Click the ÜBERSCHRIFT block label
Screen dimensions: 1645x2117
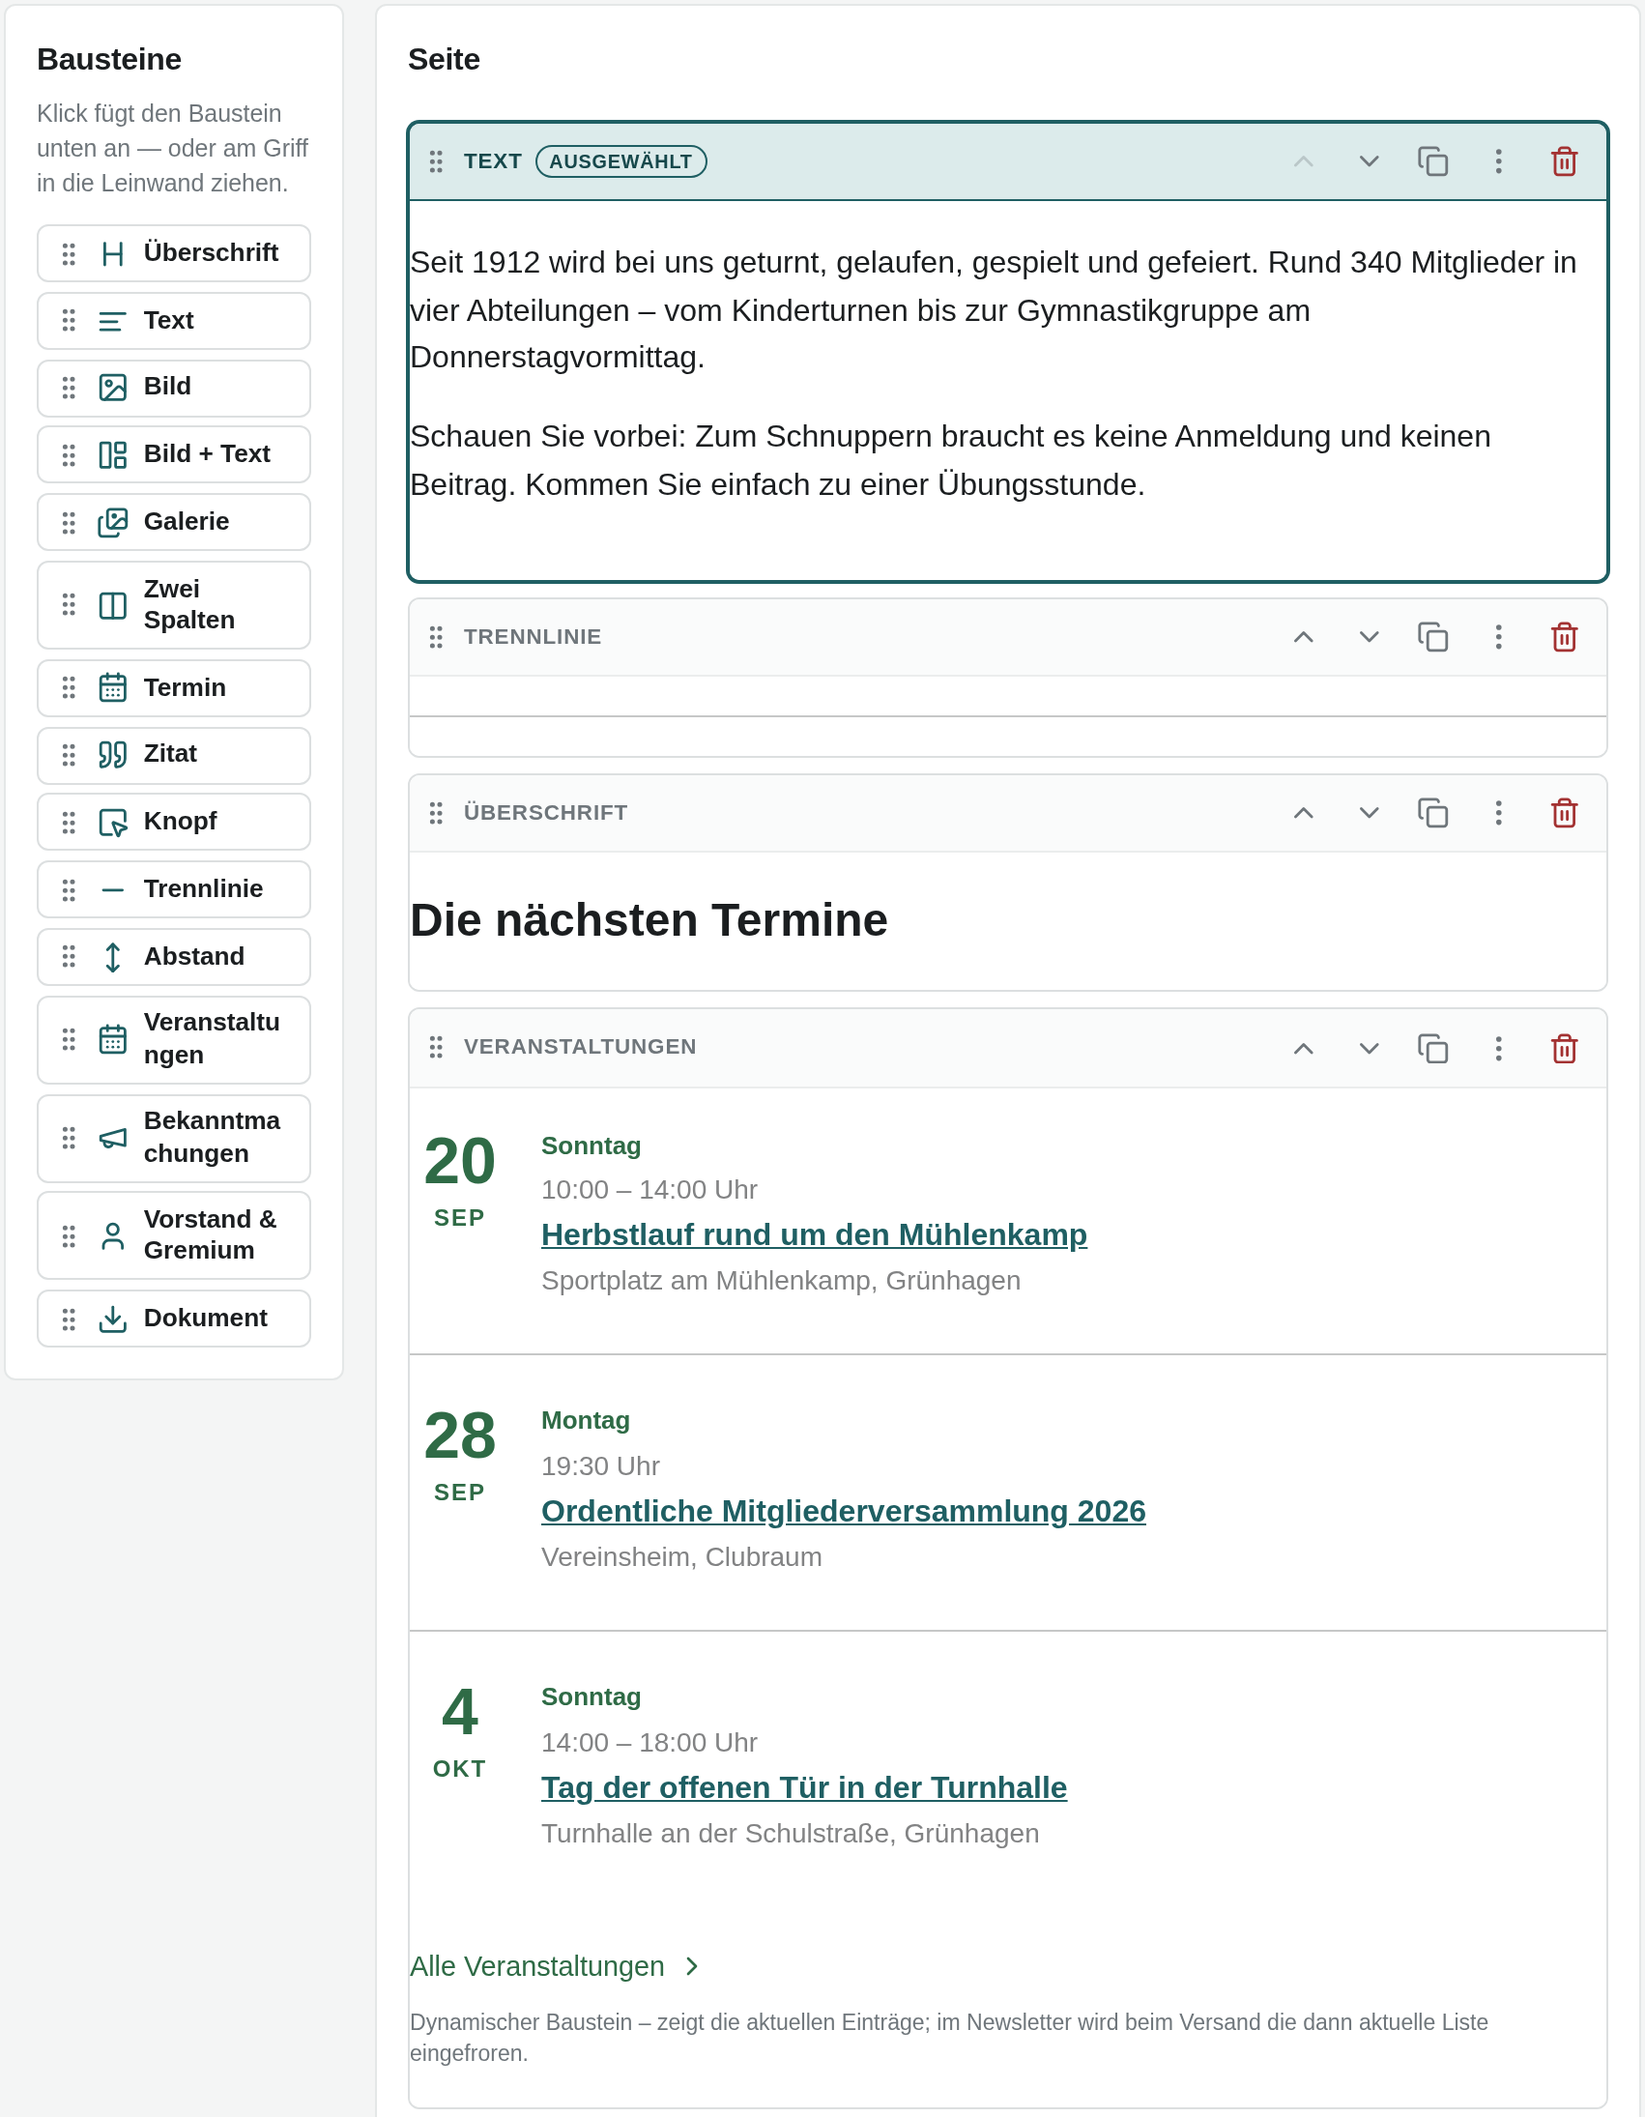(x=546, y=812)
